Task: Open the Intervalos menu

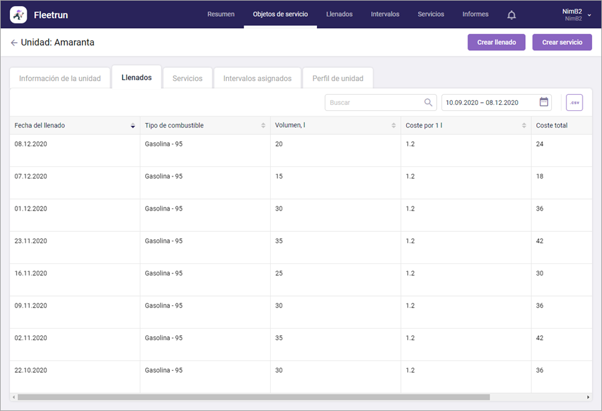Action: tap(385, 14)
